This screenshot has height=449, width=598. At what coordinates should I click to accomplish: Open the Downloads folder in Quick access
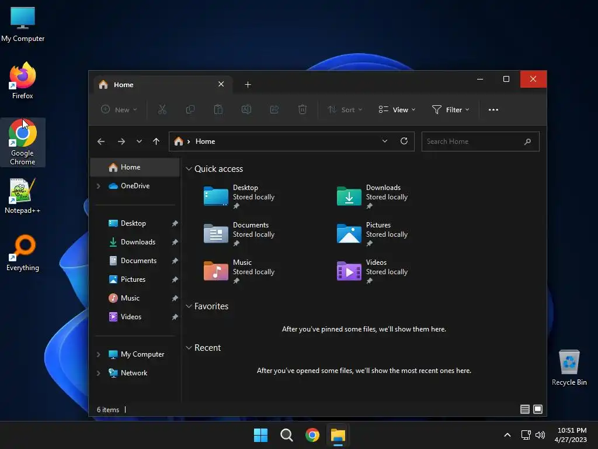pos(372,196)
